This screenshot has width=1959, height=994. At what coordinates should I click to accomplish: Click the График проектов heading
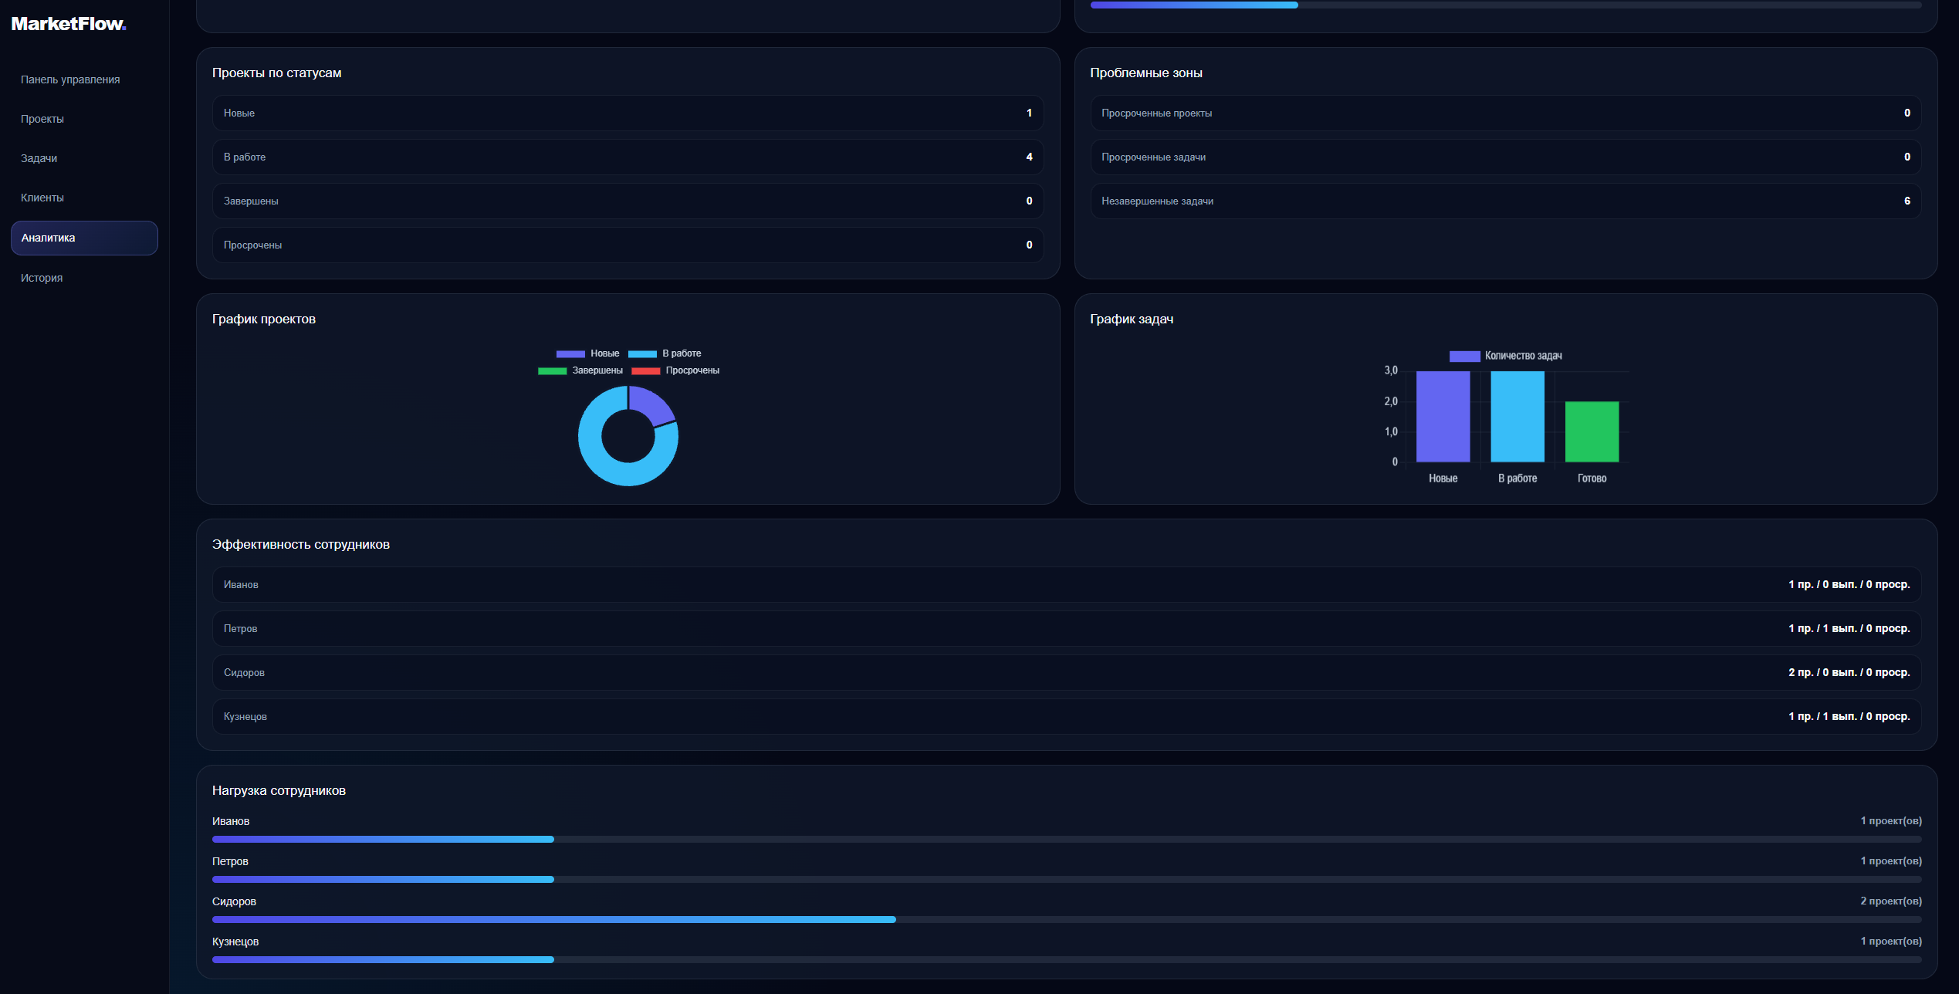[264, 319]
